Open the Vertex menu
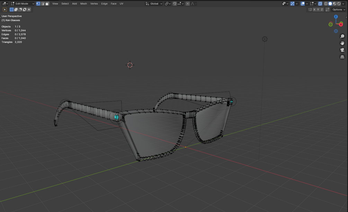This screenshot has height=212, width=348. coord(94,3)
